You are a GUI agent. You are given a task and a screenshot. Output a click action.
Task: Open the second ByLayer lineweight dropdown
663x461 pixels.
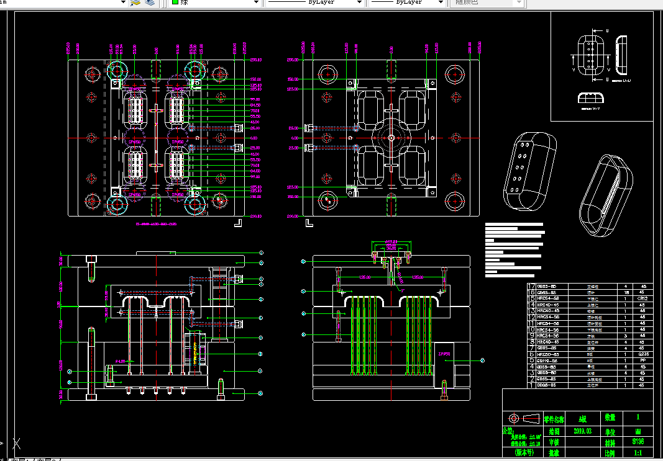click(440, 2)
